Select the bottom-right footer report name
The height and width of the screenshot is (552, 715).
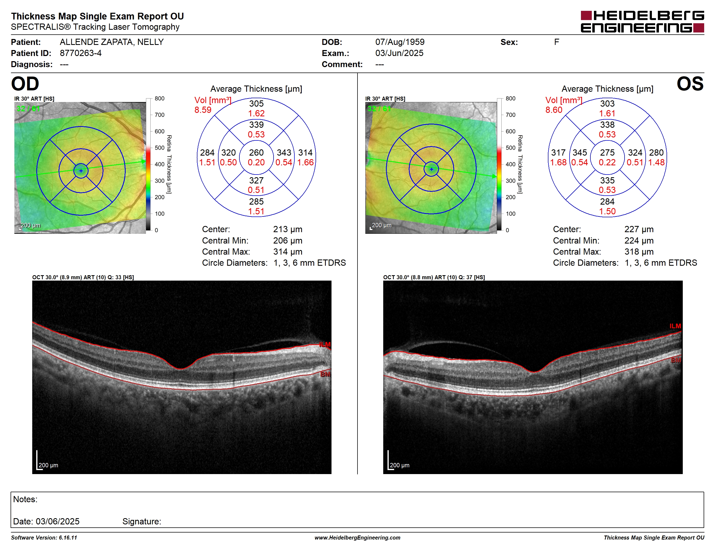pyautogui.click(x=654, y=538)
